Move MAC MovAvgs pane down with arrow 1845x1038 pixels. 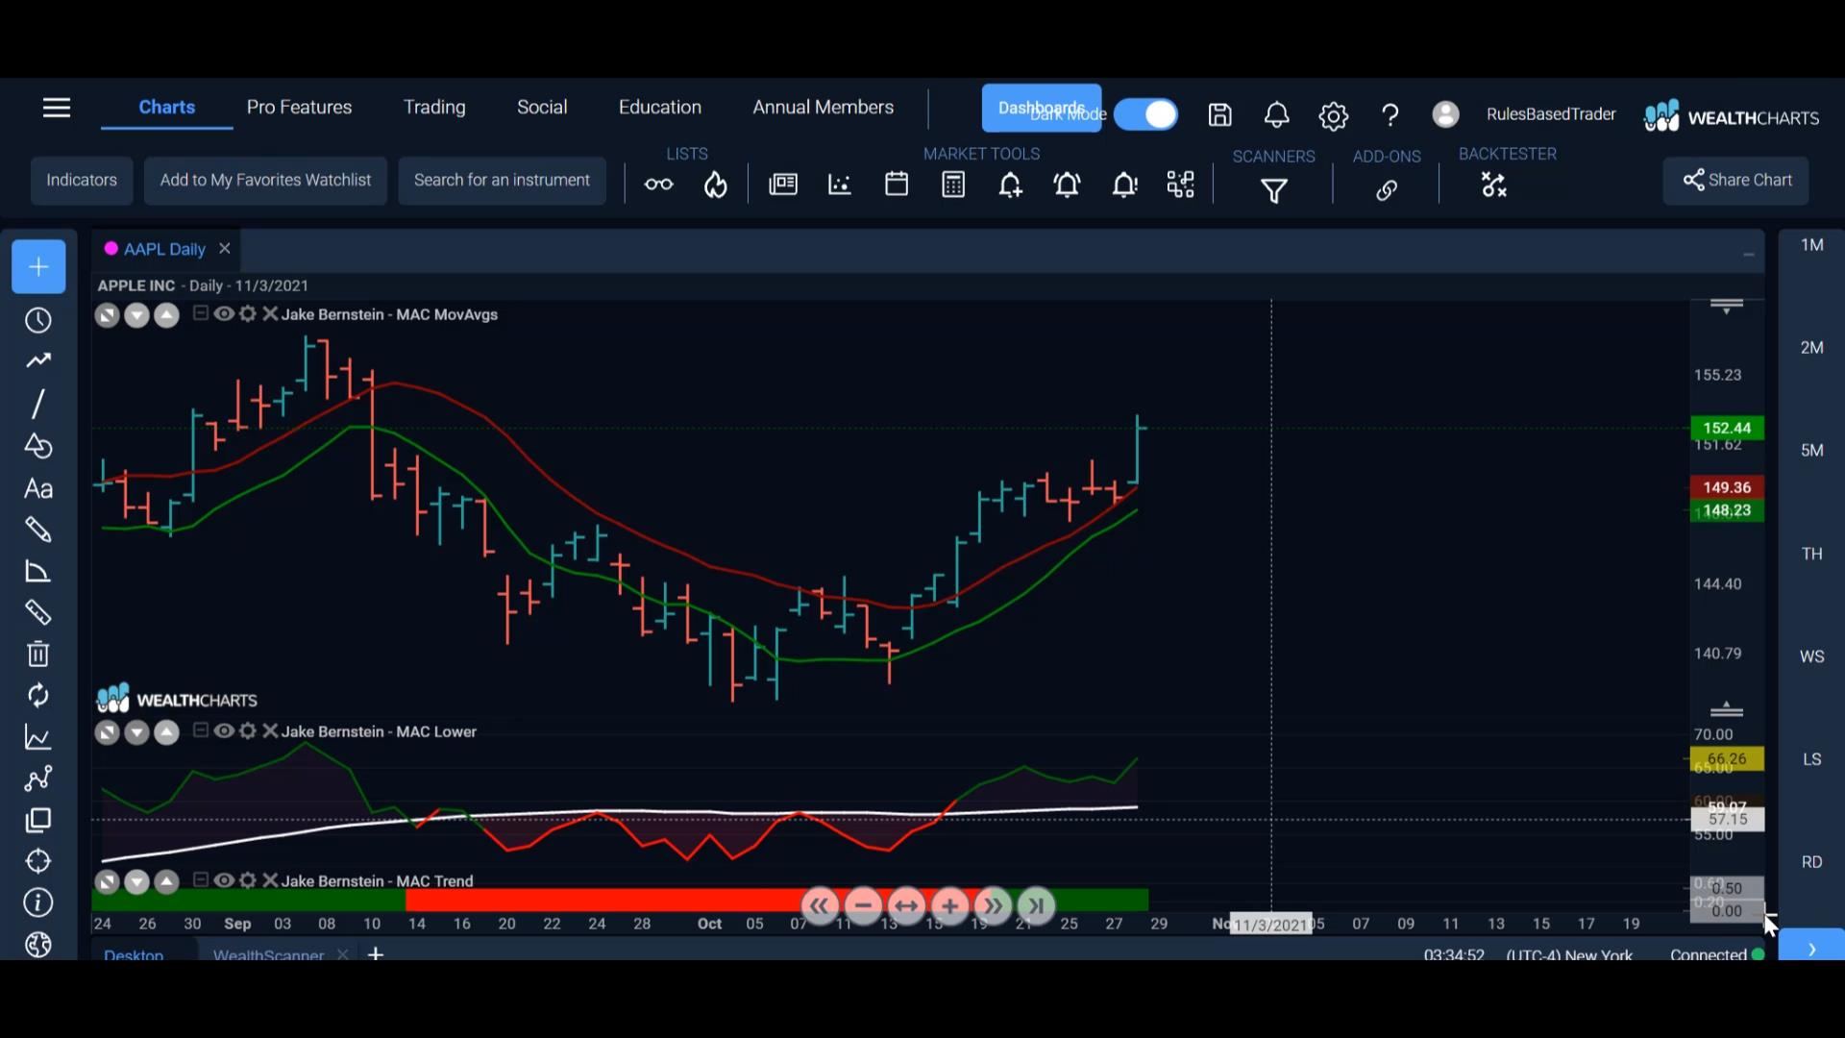pos(136,315)
